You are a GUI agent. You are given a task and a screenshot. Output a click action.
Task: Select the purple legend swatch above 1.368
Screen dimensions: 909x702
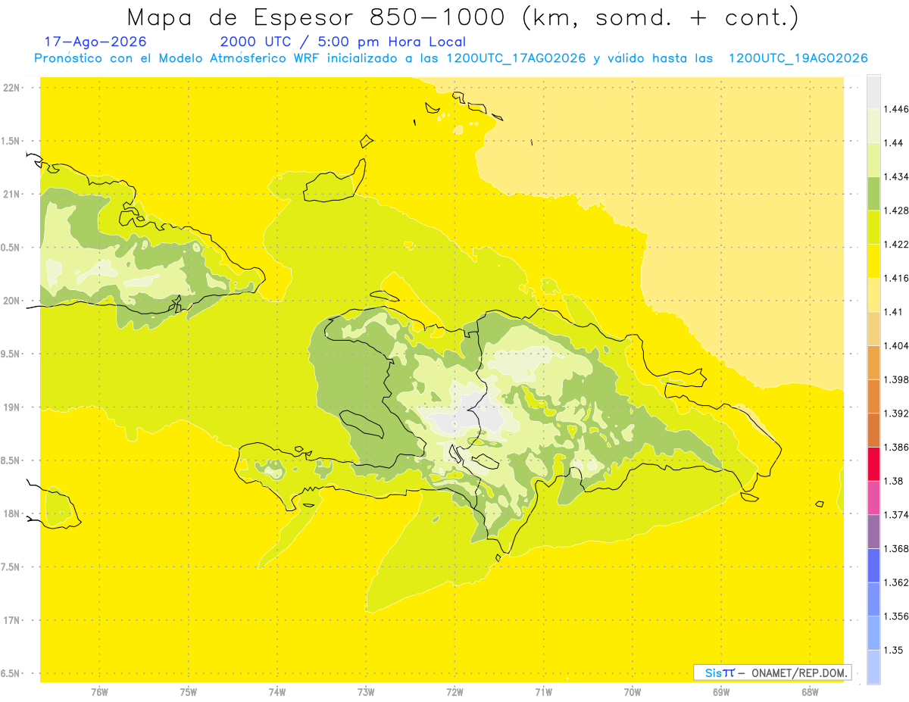[873, 531]
